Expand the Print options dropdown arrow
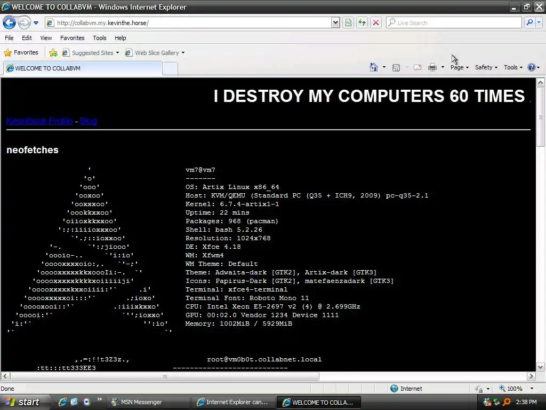This screenshot has width=546, height=410. (443, 67)
